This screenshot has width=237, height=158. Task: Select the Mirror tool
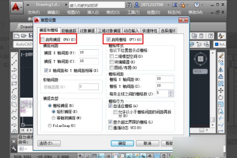pos(221,70)
